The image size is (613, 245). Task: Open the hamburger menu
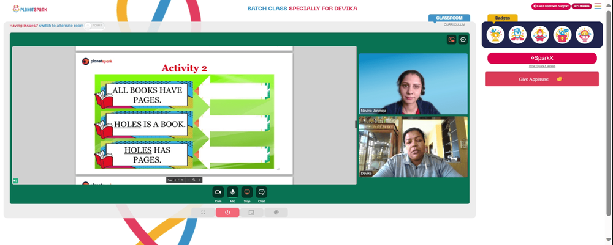(x=598, y=6)
